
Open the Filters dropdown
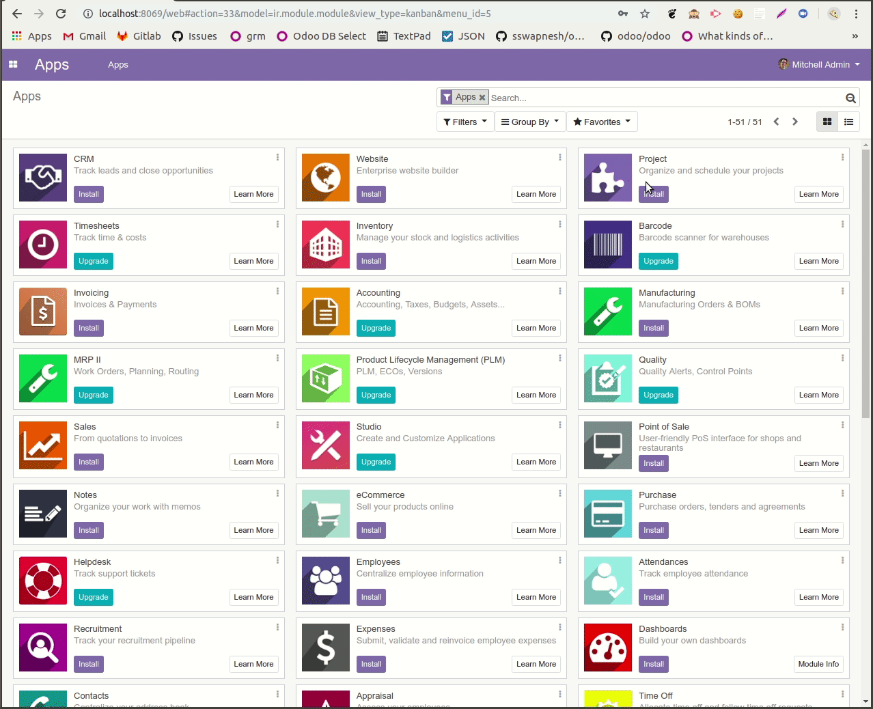465,122
